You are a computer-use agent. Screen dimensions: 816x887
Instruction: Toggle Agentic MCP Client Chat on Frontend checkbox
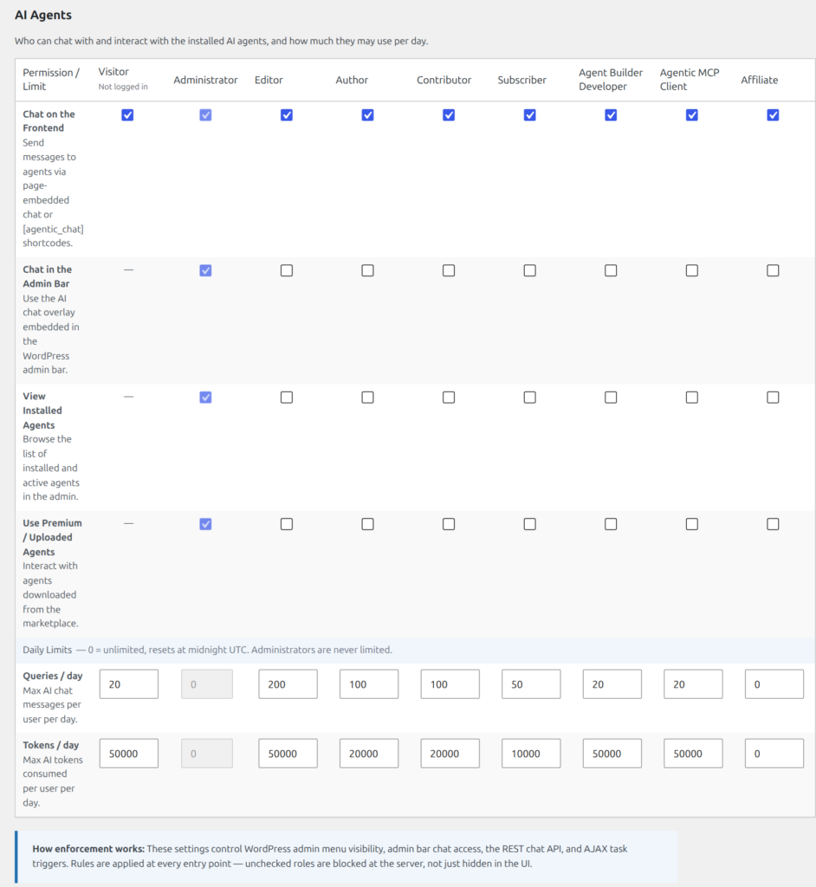691,115
